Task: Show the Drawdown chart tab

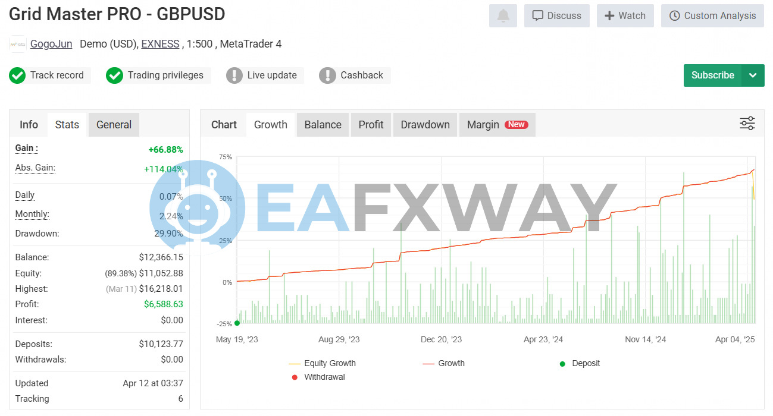Action: pyautogui.click(x=425, y=125)
